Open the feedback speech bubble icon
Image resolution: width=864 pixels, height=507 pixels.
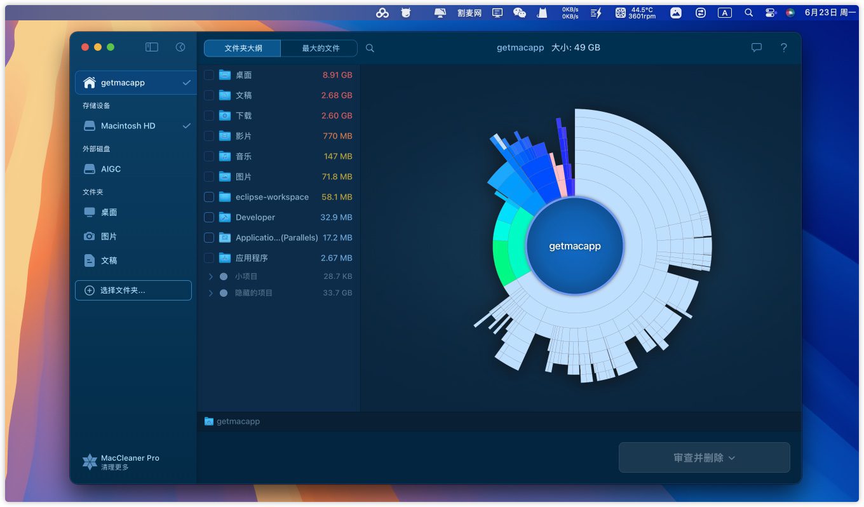(x=756, y=48)
